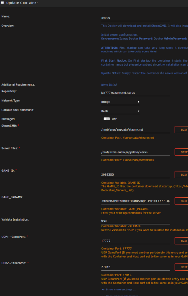Click the Show more settings chevron icon
The image size is (188, 296).
(x=103, y=290)
